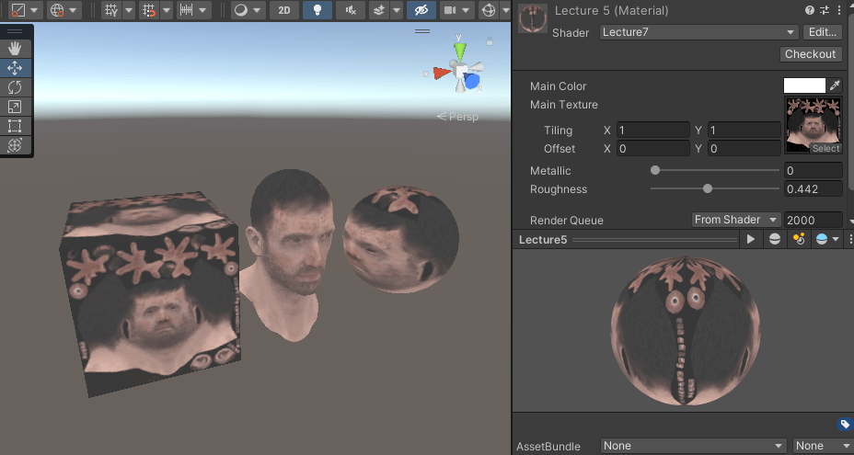Image resolution: width=854 pixels, height=455 pixels.
Task: Click the tools overlay drag handle
Action: (15, 31)
